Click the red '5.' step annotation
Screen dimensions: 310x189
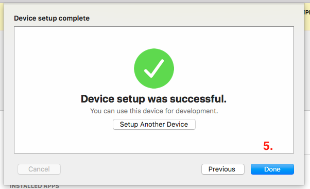(268, 146)
